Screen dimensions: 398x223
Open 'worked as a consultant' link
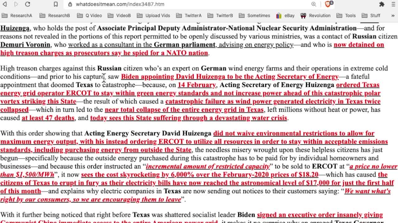pyautogui.click(x=181, y=45)
